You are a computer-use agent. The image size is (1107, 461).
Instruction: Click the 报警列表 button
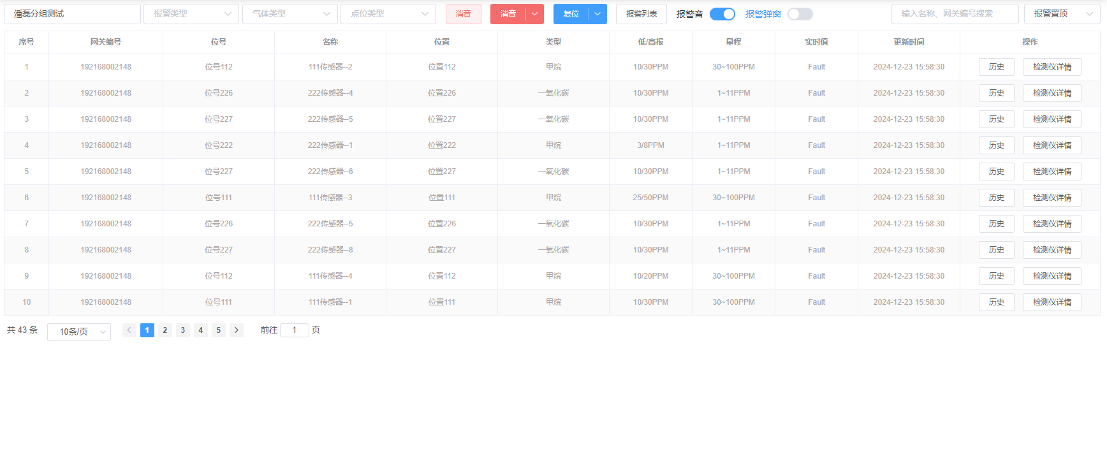click(x=641, y=14)
